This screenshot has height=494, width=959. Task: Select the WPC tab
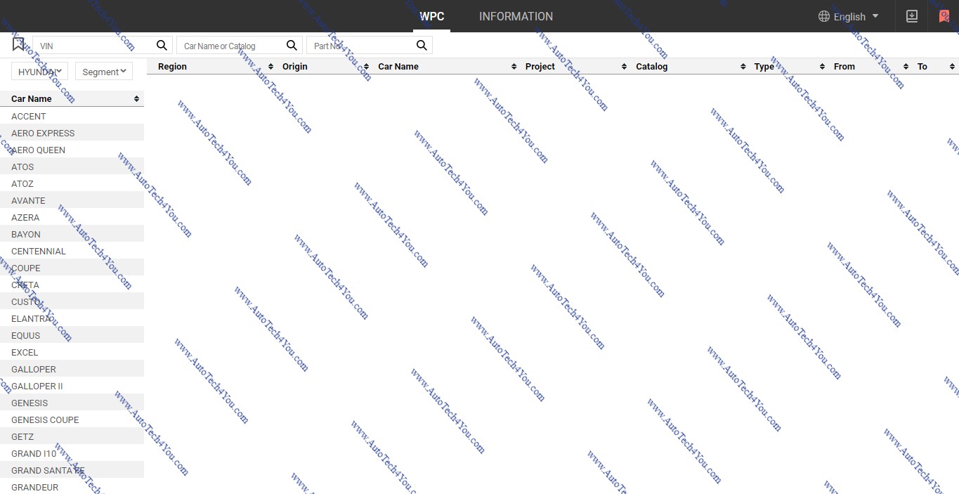click(x=431, y=17)
